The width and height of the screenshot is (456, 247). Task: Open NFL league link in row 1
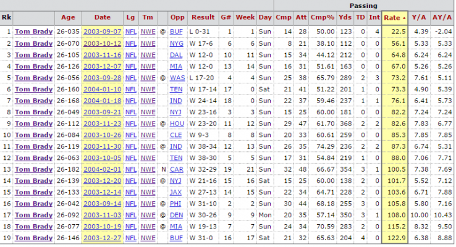pos(131,31)
